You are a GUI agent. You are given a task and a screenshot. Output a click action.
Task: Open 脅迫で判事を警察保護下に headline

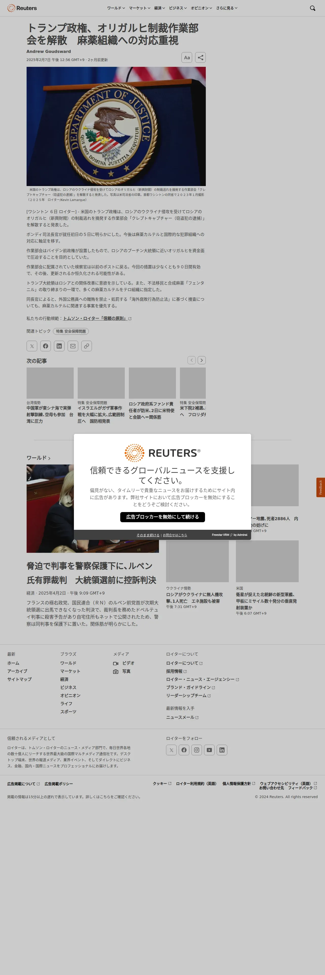tap(91, 573)
